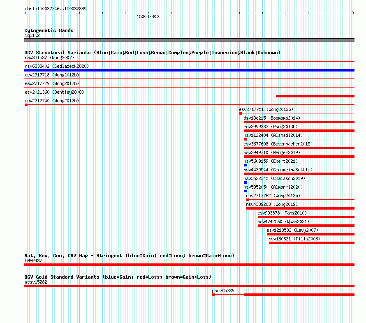Select nsv4742560 (Quan2021) variant label
This screenshot has height=323, width=366.
283,221
